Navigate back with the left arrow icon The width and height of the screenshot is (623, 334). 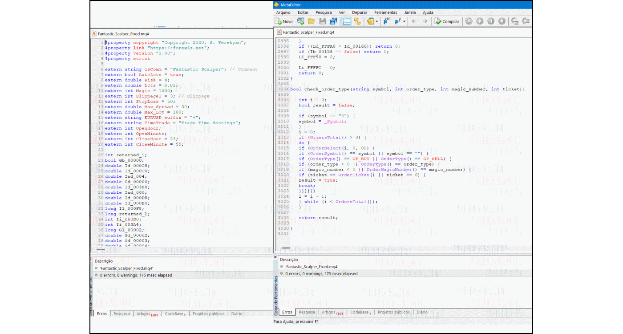point(414,21)
